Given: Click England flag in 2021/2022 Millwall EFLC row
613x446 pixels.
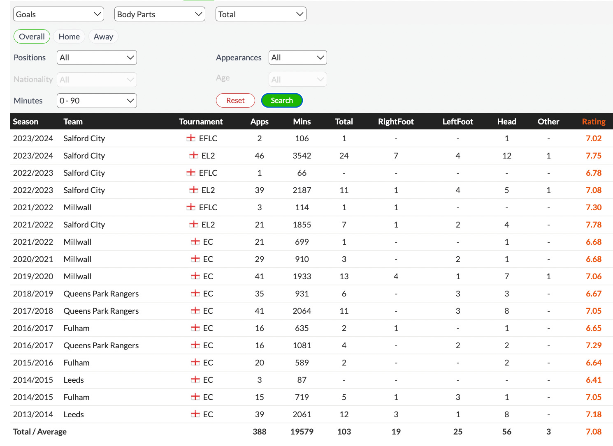Looking at the screenshot, I should point(191,207).
